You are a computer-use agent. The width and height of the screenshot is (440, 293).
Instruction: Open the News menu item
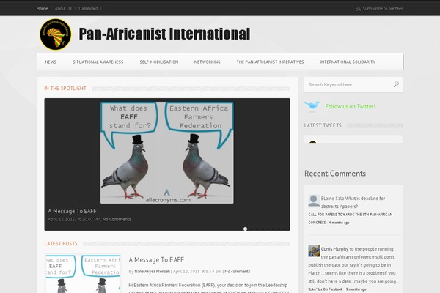click(51, 62)
